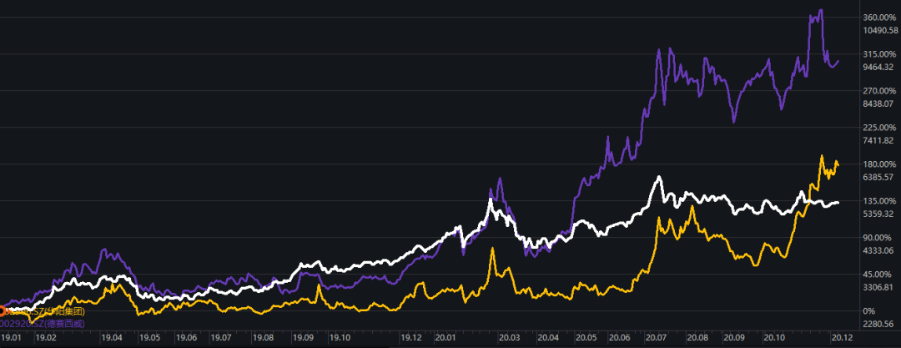Click the 19.01 date label on time axis
The height and width of the screenshot is (348, 901).
pos(11,340)
